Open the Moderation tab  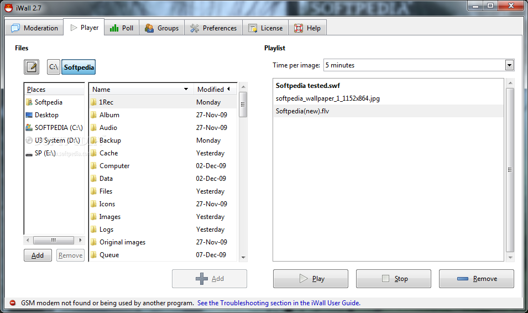click(34, 28)
